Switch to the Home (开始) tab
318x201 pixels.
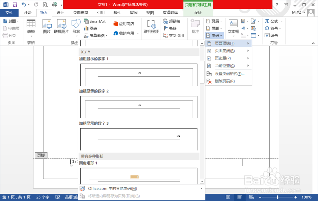(28, 13)
